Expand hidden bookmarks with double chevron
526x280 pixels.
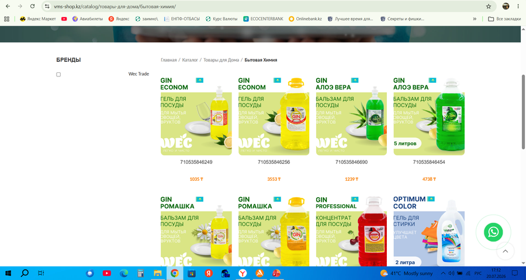(475, 19)
